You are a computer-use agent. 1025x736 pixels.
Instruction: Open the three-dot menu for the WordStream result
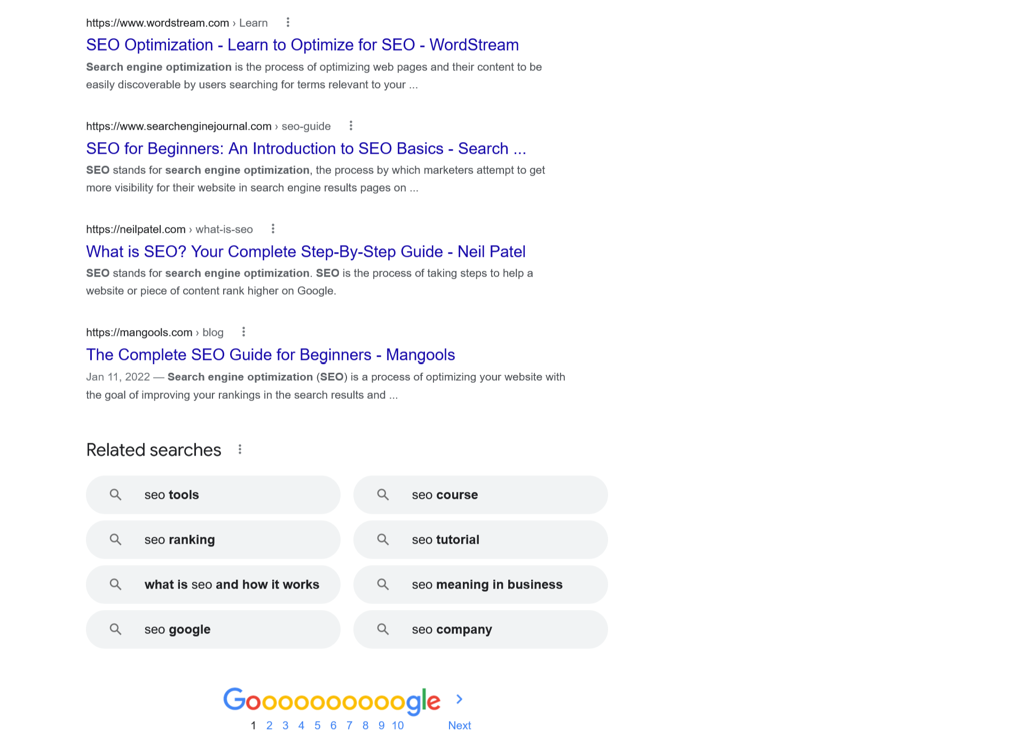288,22
